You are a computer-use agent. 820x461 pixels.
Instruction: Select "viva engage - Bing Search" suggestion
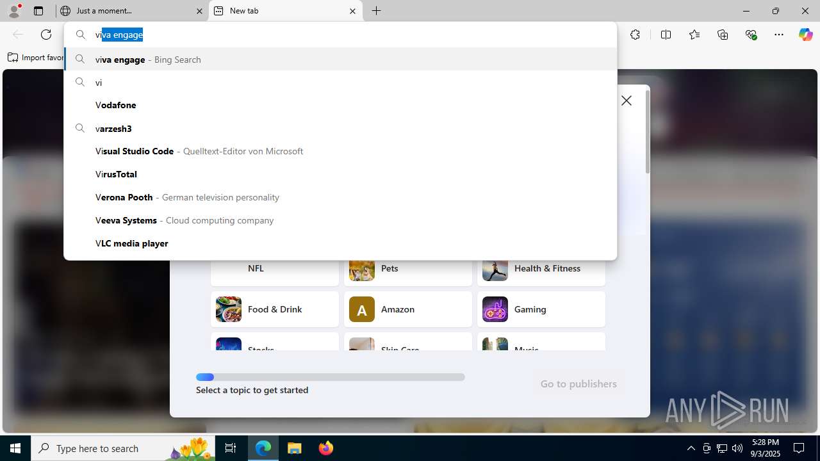point(340,60)
